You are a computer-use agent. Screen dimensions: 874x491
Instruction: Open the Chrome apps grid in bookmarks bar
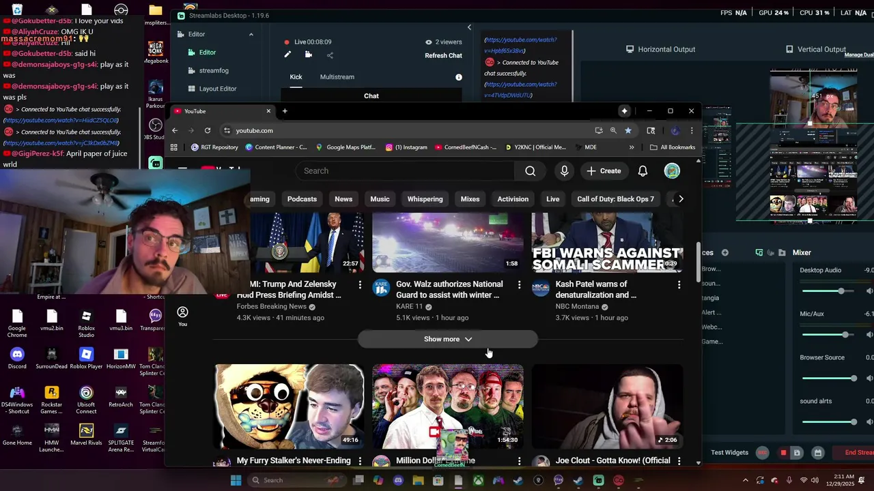click(x=174, y=147)
